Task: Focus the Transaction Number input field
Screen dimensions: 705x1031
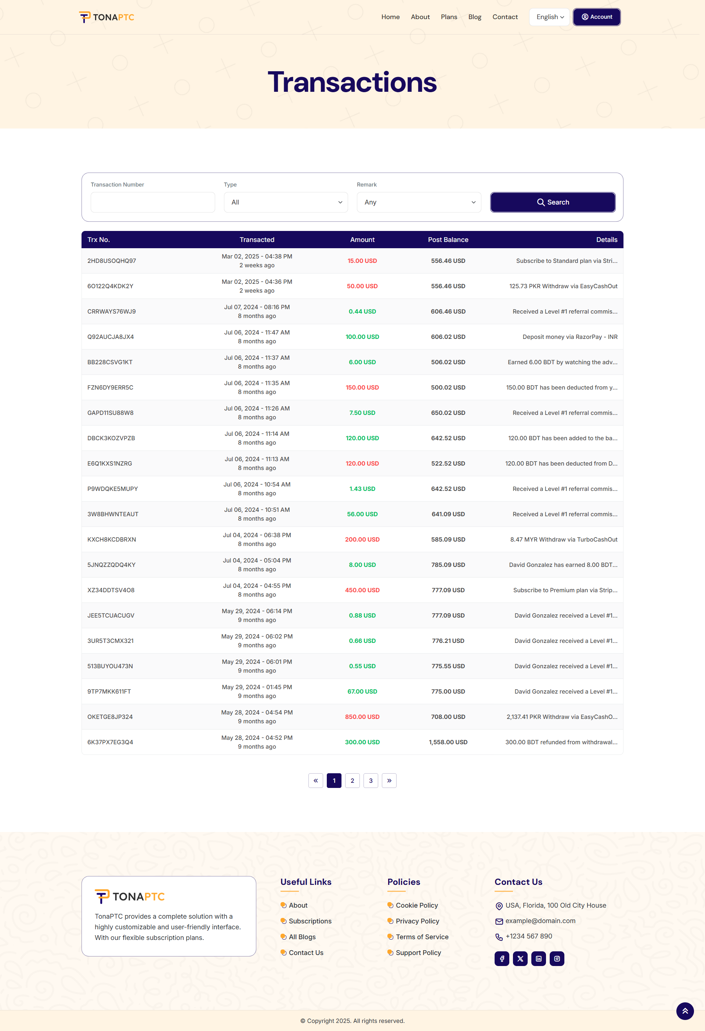Action: tap(153, 202)
